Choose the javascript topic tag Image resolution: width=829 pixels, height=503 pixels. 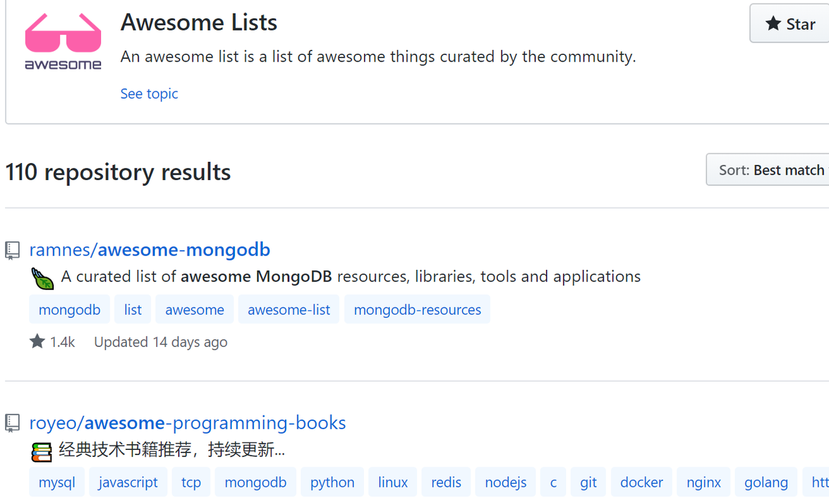tap(128, 482)
